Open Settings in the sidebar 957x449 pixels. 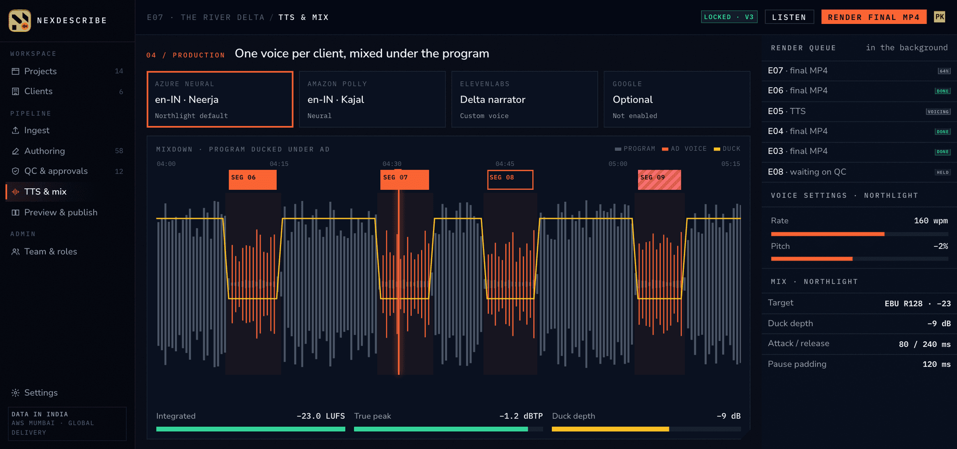pyautogui.click(x=67, y=393)
